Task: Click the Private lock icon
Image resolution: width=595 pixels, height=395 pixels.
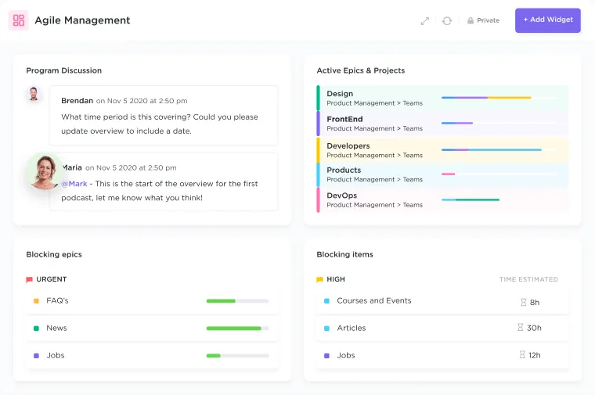Action: click(471, 20)
